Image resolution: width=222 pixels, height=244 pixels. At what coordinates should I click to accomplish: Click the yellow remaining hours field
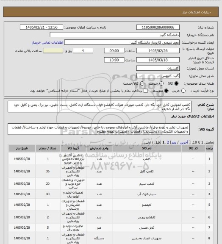click(53, 51)
